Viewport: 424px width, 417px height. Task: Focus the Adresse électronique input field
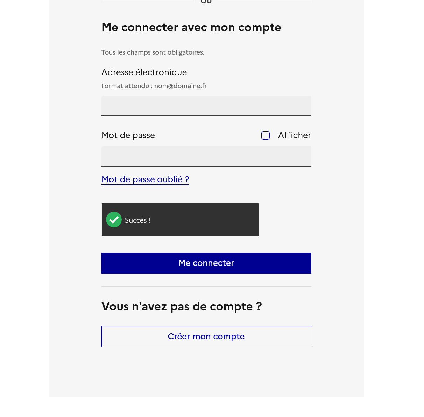pos(206,106)
